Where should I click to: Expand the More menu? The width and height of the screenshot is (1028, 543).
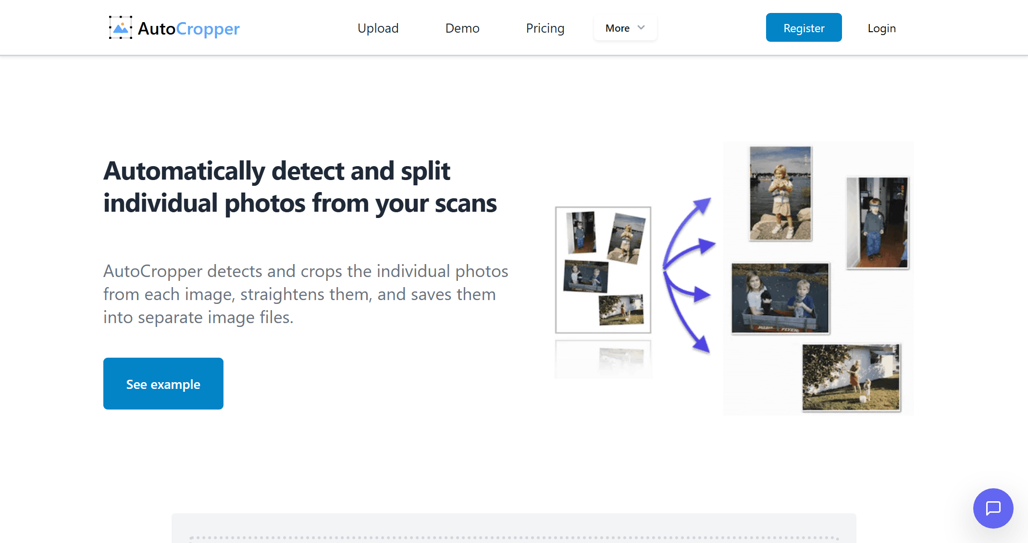click(x=618, y=28)
